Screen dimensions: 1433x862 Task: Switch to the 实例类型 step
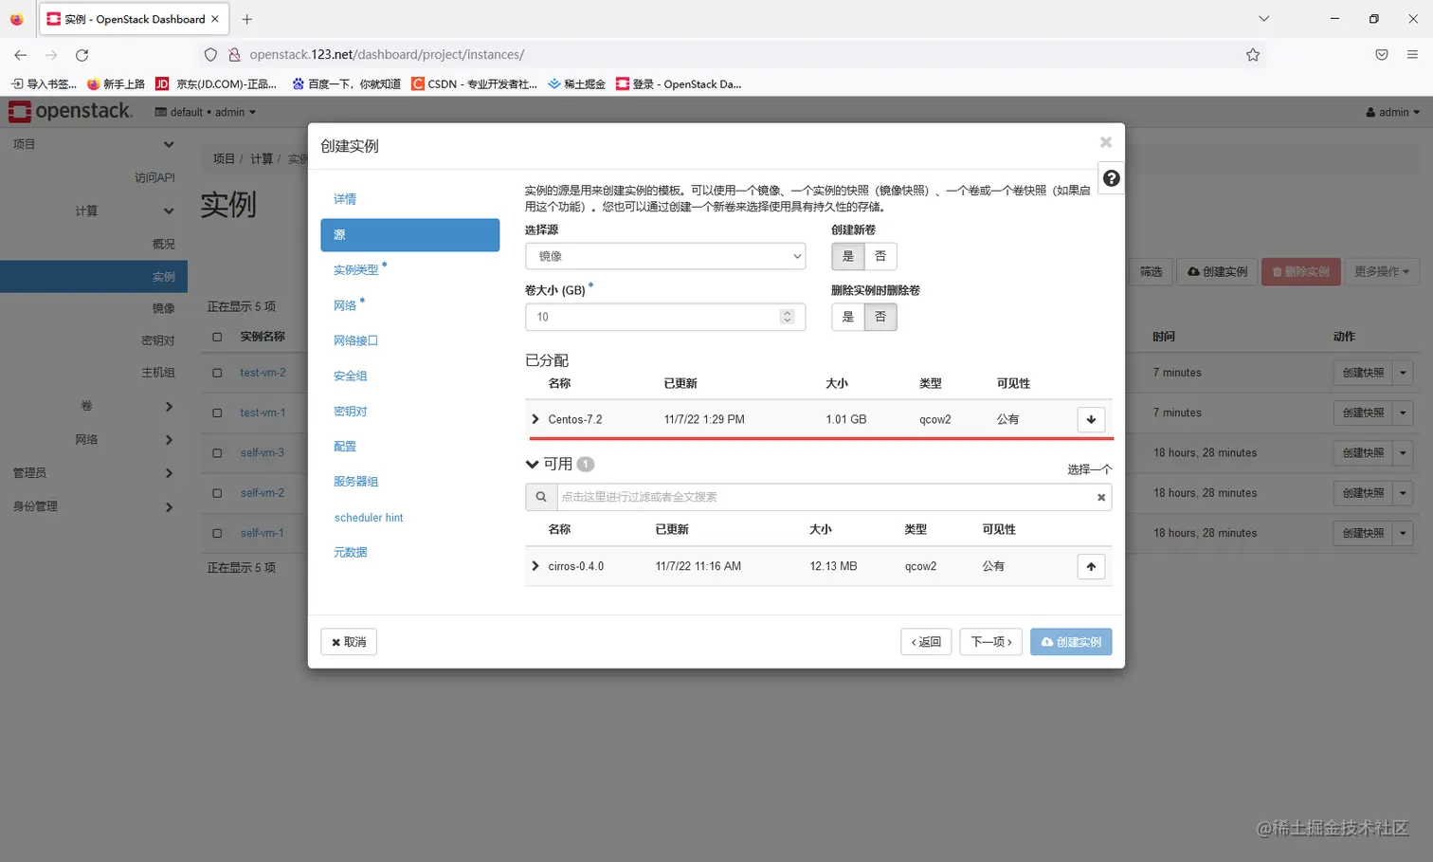click(x=356, y=270)
